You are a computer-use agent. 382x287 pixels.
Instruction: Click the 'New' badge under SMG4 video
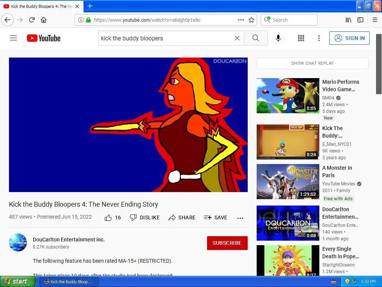point(328,118)
